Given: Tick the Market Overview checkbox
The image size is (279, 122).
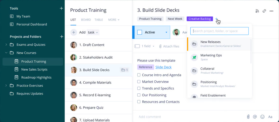Looking at the screenshot, I should [x=139, y=82].
